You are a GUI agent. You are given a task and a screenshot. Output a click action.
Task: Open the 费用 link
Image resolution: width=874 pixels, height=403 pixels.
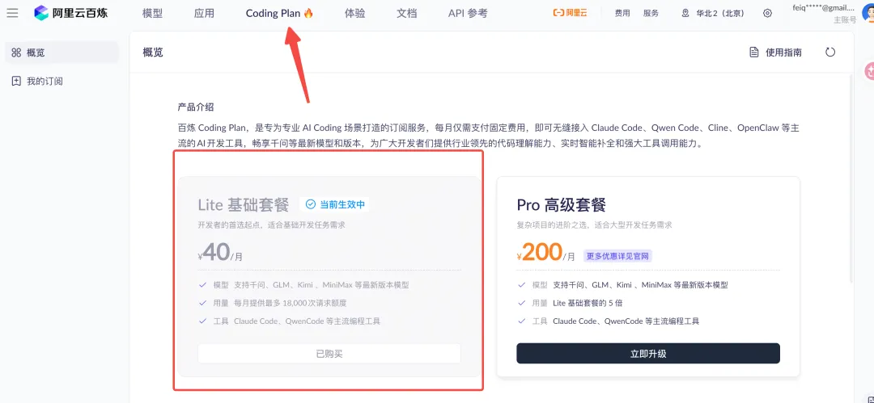pos(622,14)
